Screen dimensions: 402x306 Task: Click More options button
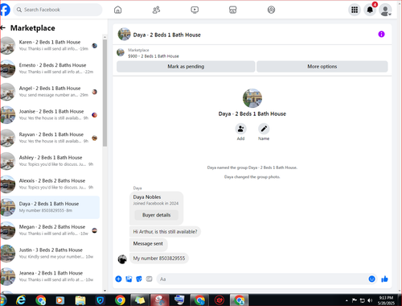[x=322, y=66]
